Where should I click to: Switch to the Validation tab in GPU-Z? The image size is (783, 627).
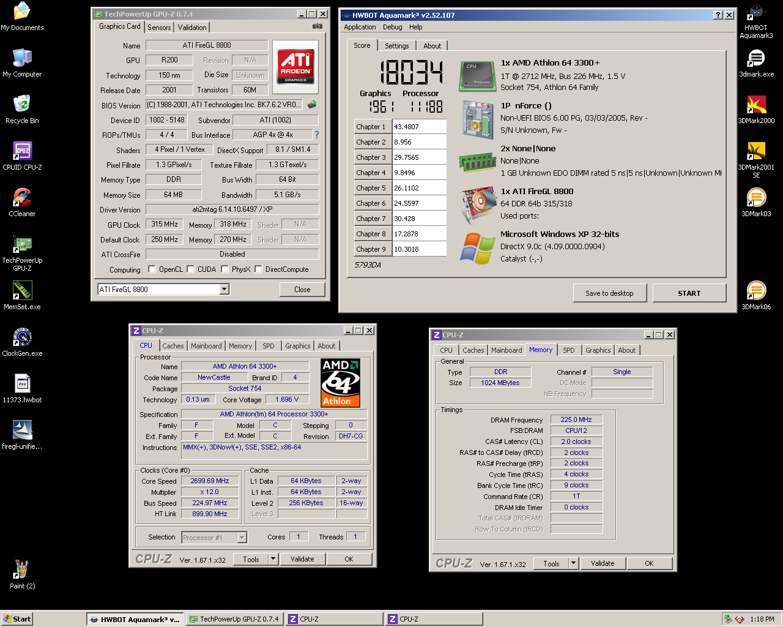coord(192,28)
